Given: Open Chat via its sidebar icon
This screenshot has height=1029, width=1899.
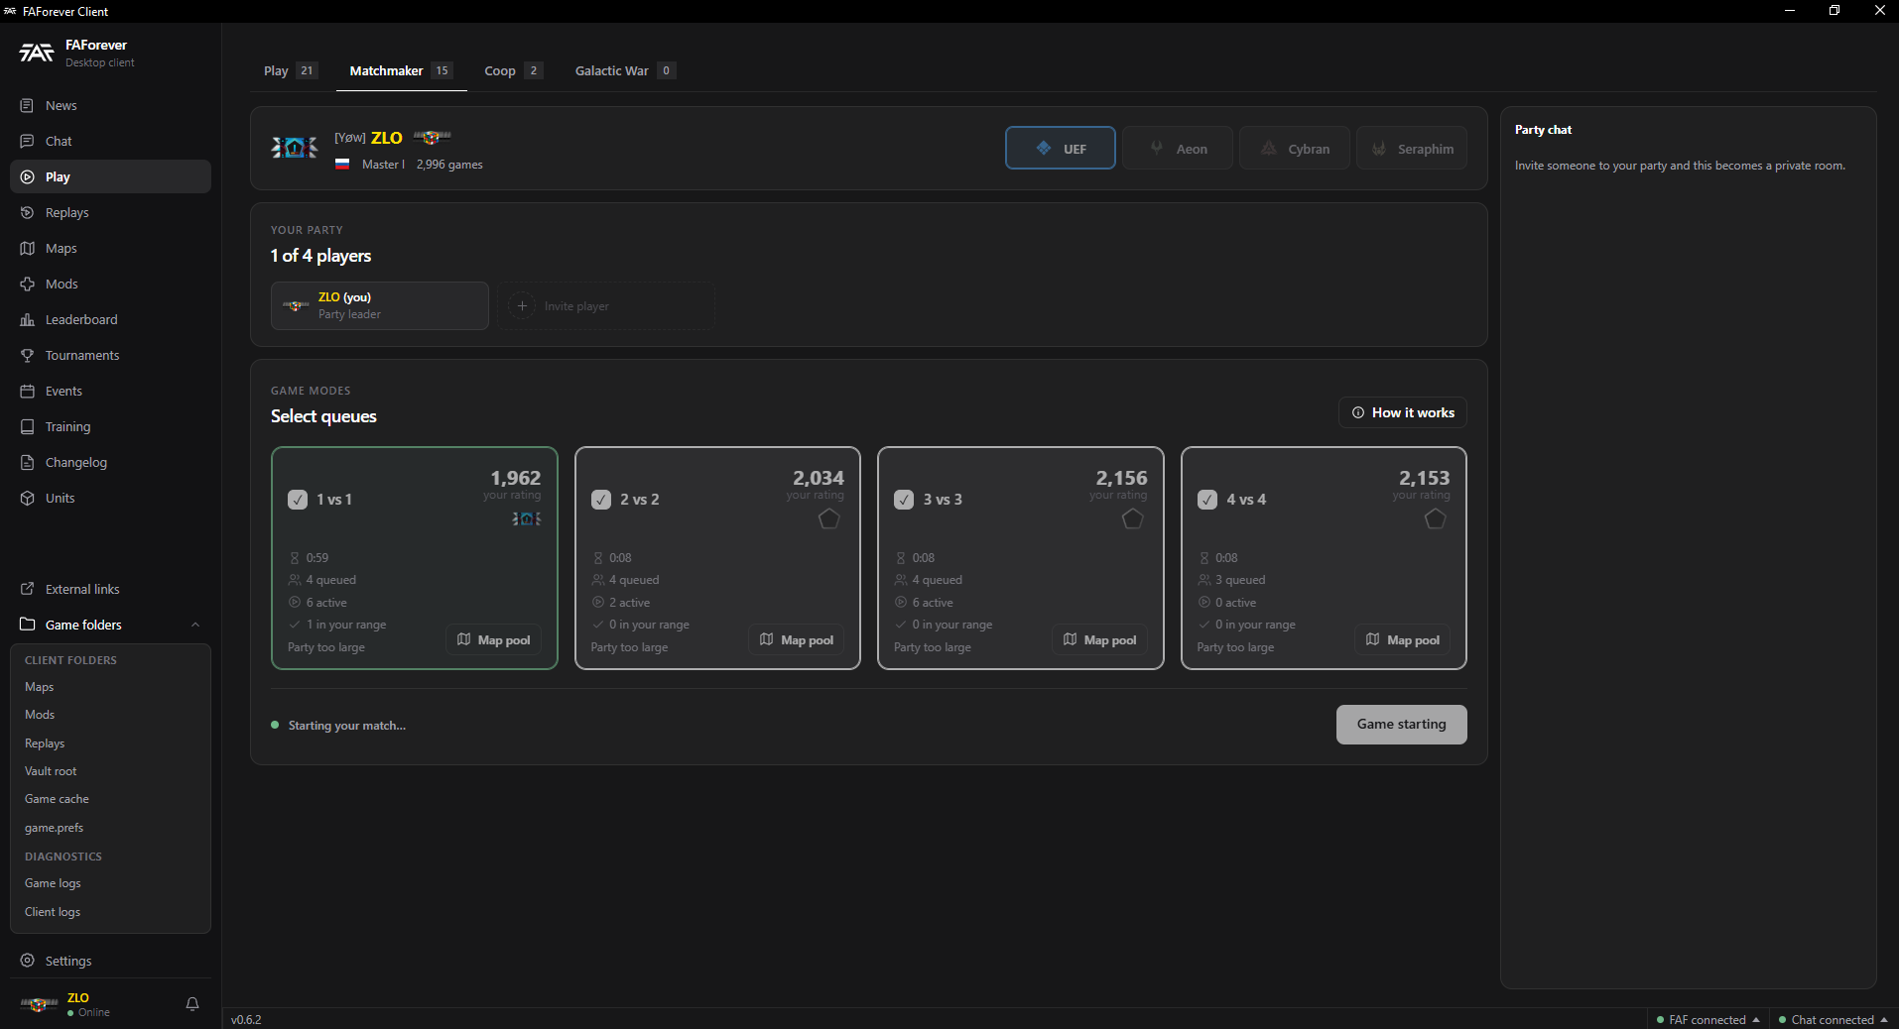Looking at the screenshot, I should coord(28,141).
